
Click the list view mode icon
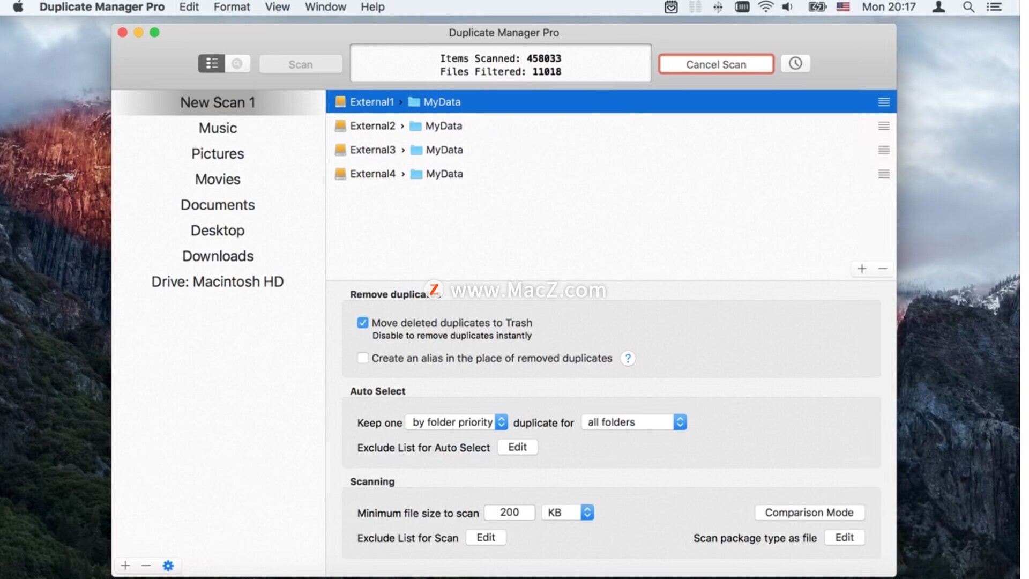[x=212, y=64]
